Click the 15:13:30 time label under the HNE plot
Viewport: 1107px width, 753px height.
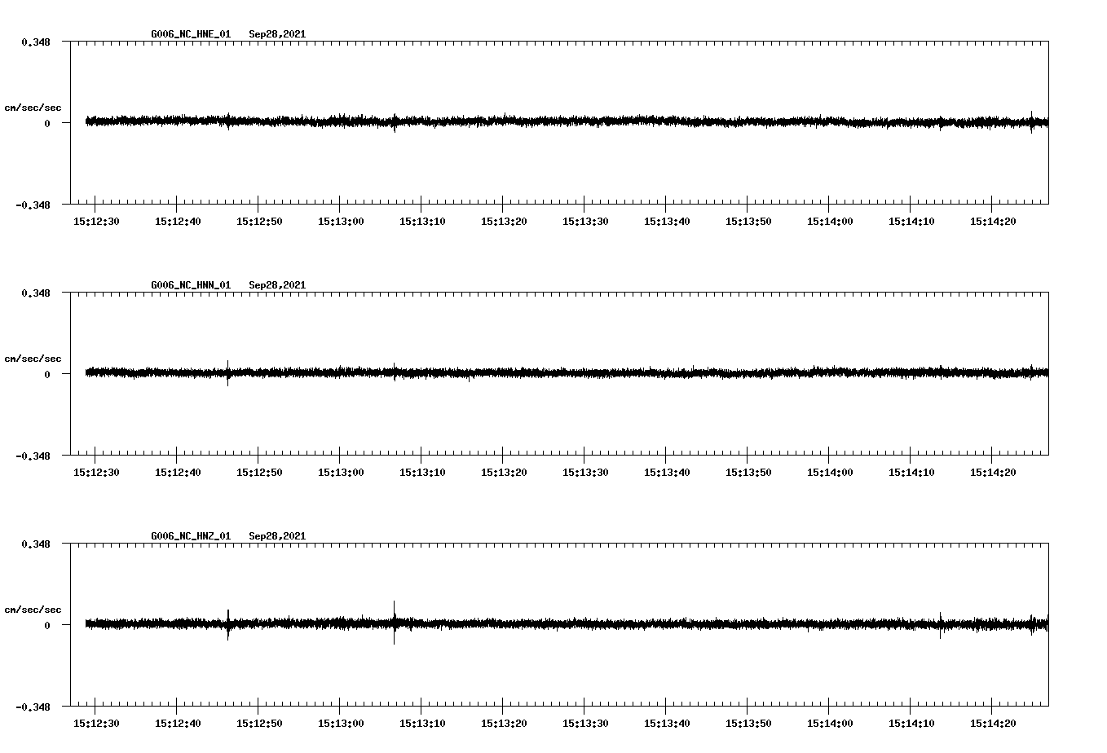pyautogui.click(x=585, y=221)
